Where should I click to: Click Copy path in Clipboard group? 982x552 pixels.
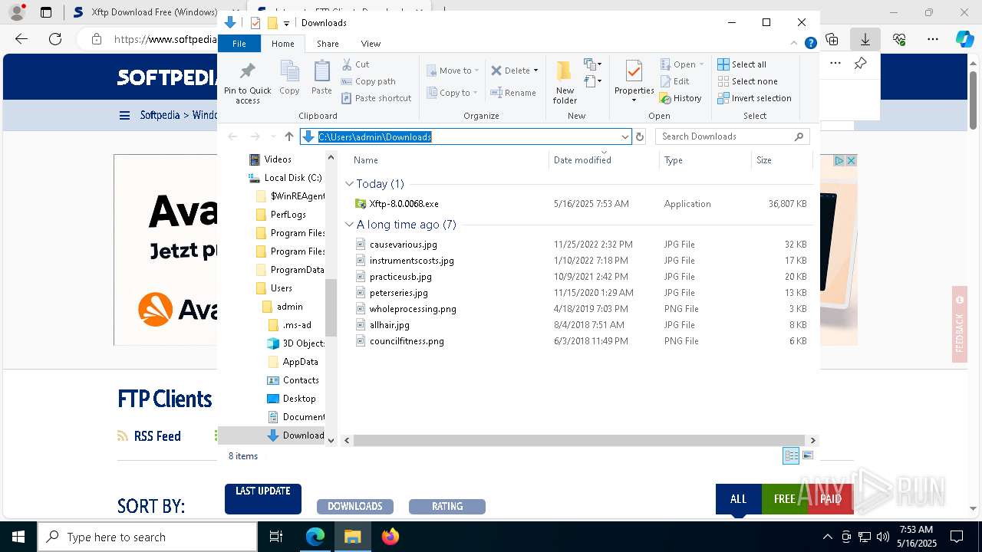click(368, 81)
